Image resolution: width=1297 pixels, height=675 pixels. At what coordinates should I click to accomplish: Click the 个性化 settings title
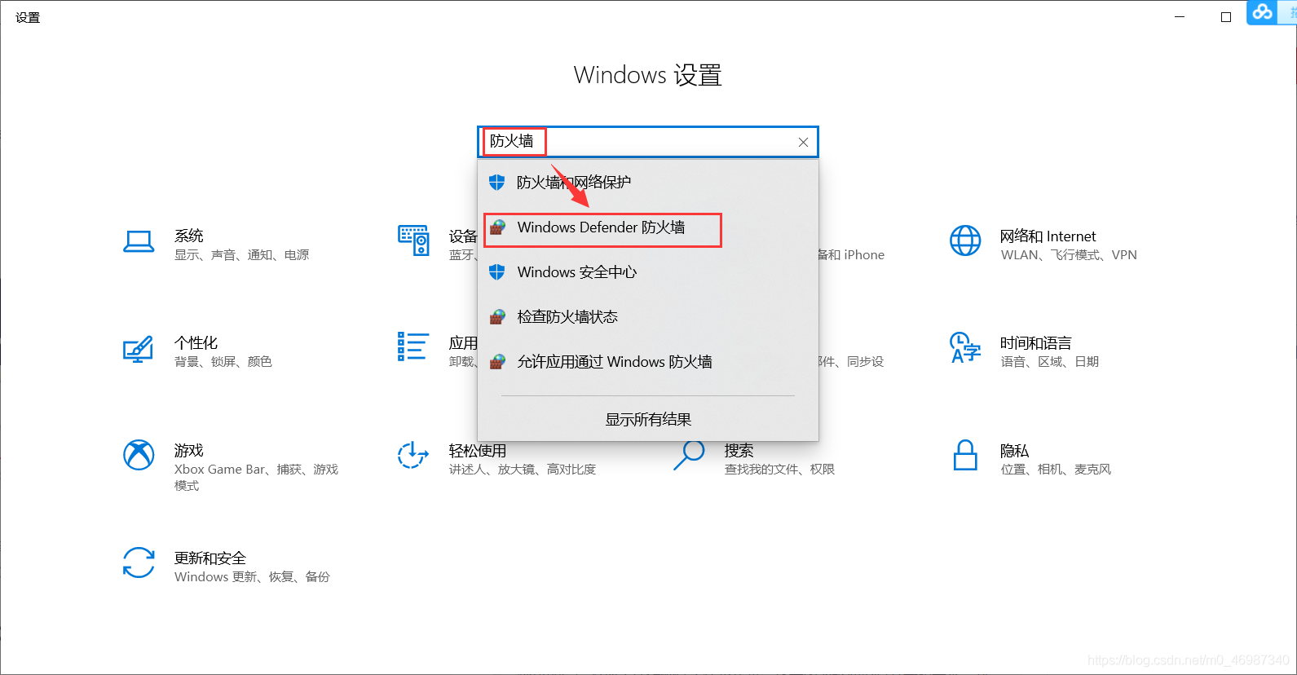pyautogui.click(x=196, y=342)
